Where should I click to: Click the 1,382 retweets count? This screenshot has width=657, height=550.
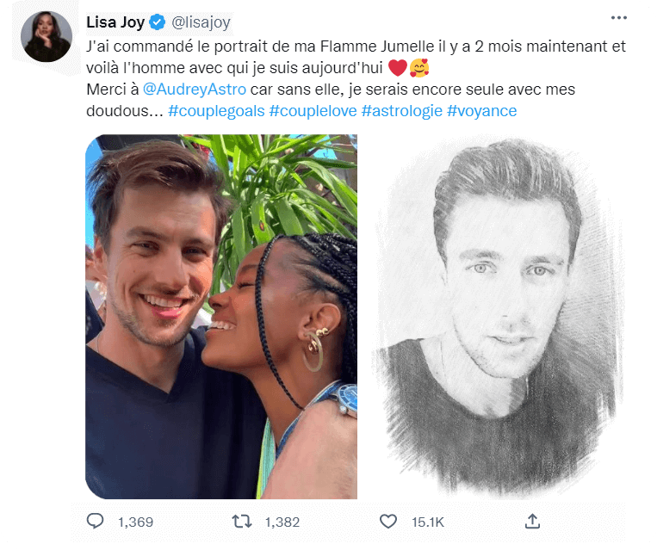tap(282, 522)
